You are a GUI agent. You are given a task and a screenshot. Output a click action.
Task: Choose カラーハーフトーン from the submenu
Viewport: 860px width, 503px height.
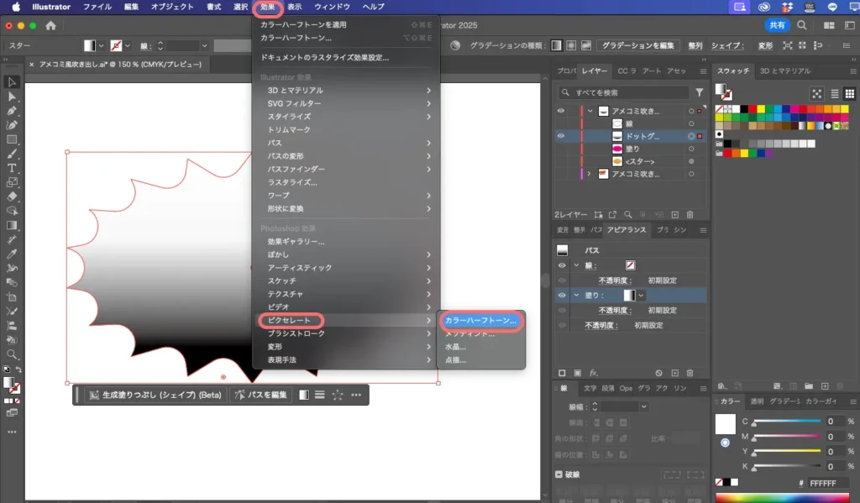[481, 321]
